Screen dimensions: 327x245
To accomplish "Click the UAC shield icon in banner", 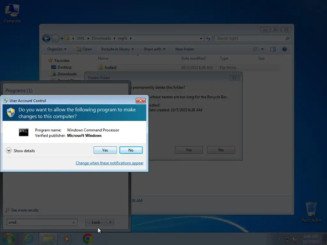I will [11, 113].
